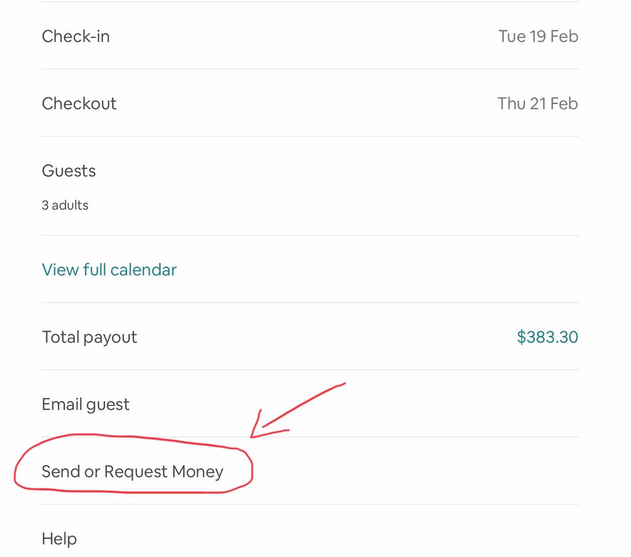Click the Check-in label
Viewport: 631px width, 557px height.
[x=76, y=36]
